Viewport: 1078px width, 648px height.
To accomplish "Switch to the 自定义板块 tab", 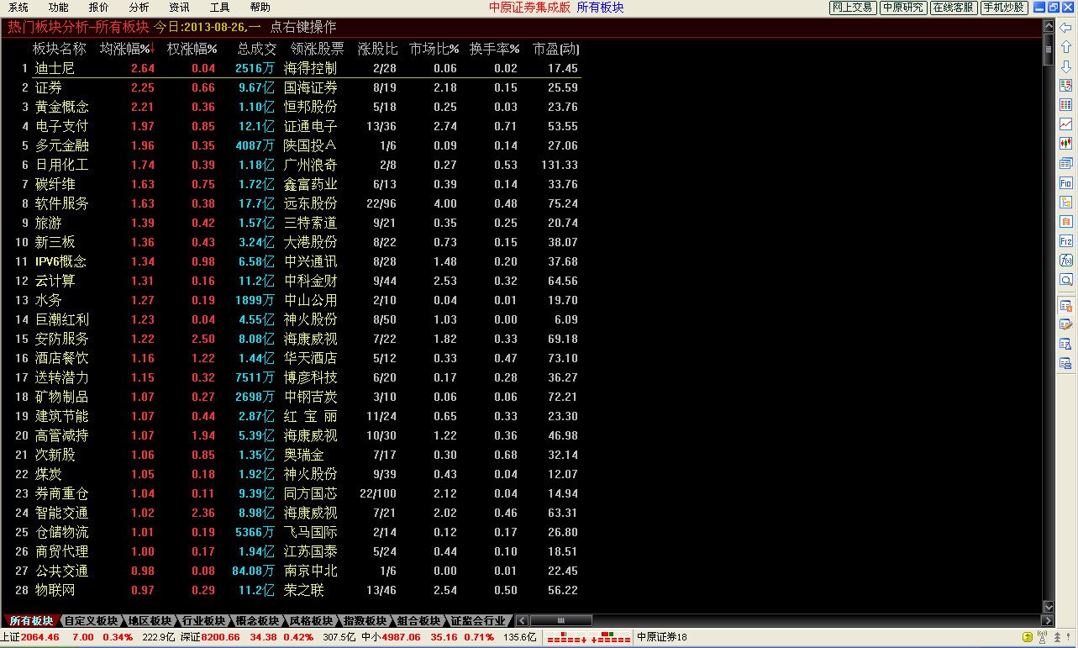I will [x=91, y=621].
